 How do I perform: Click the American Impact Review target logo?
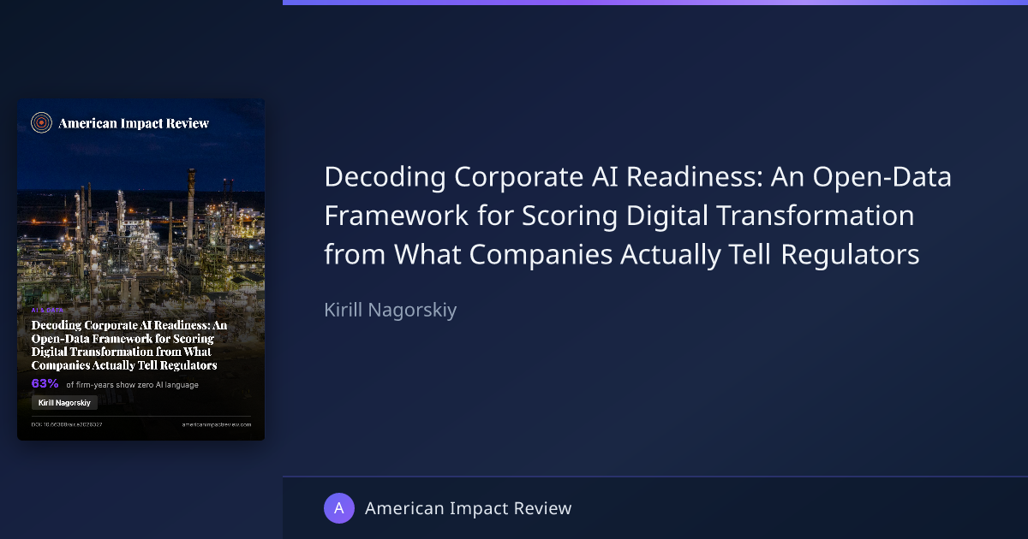41,123
